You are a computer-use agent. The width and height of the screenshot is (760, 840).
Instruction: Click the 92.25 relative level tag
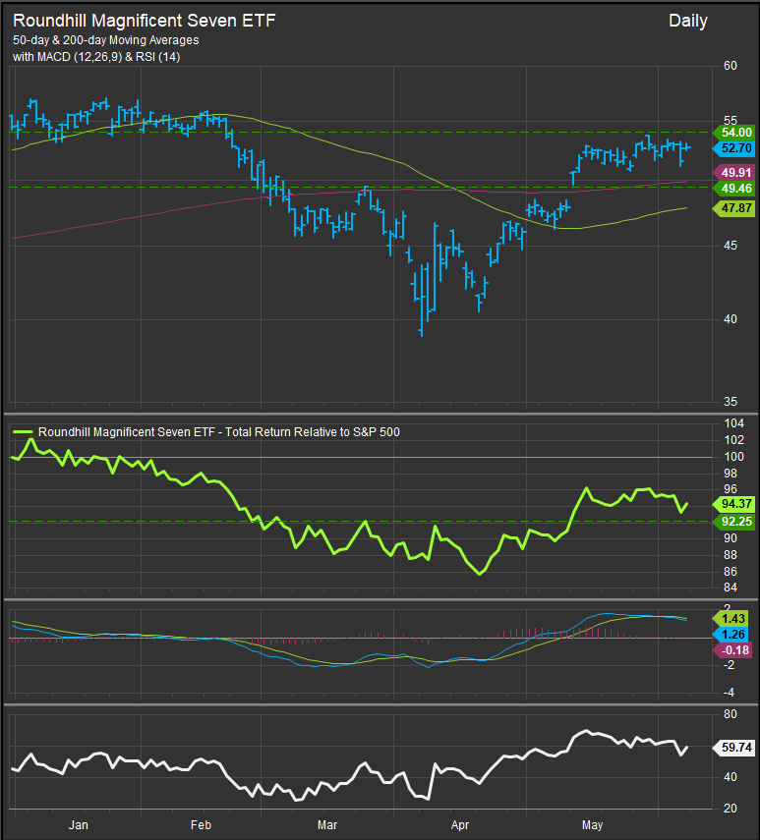pos(733,522)
